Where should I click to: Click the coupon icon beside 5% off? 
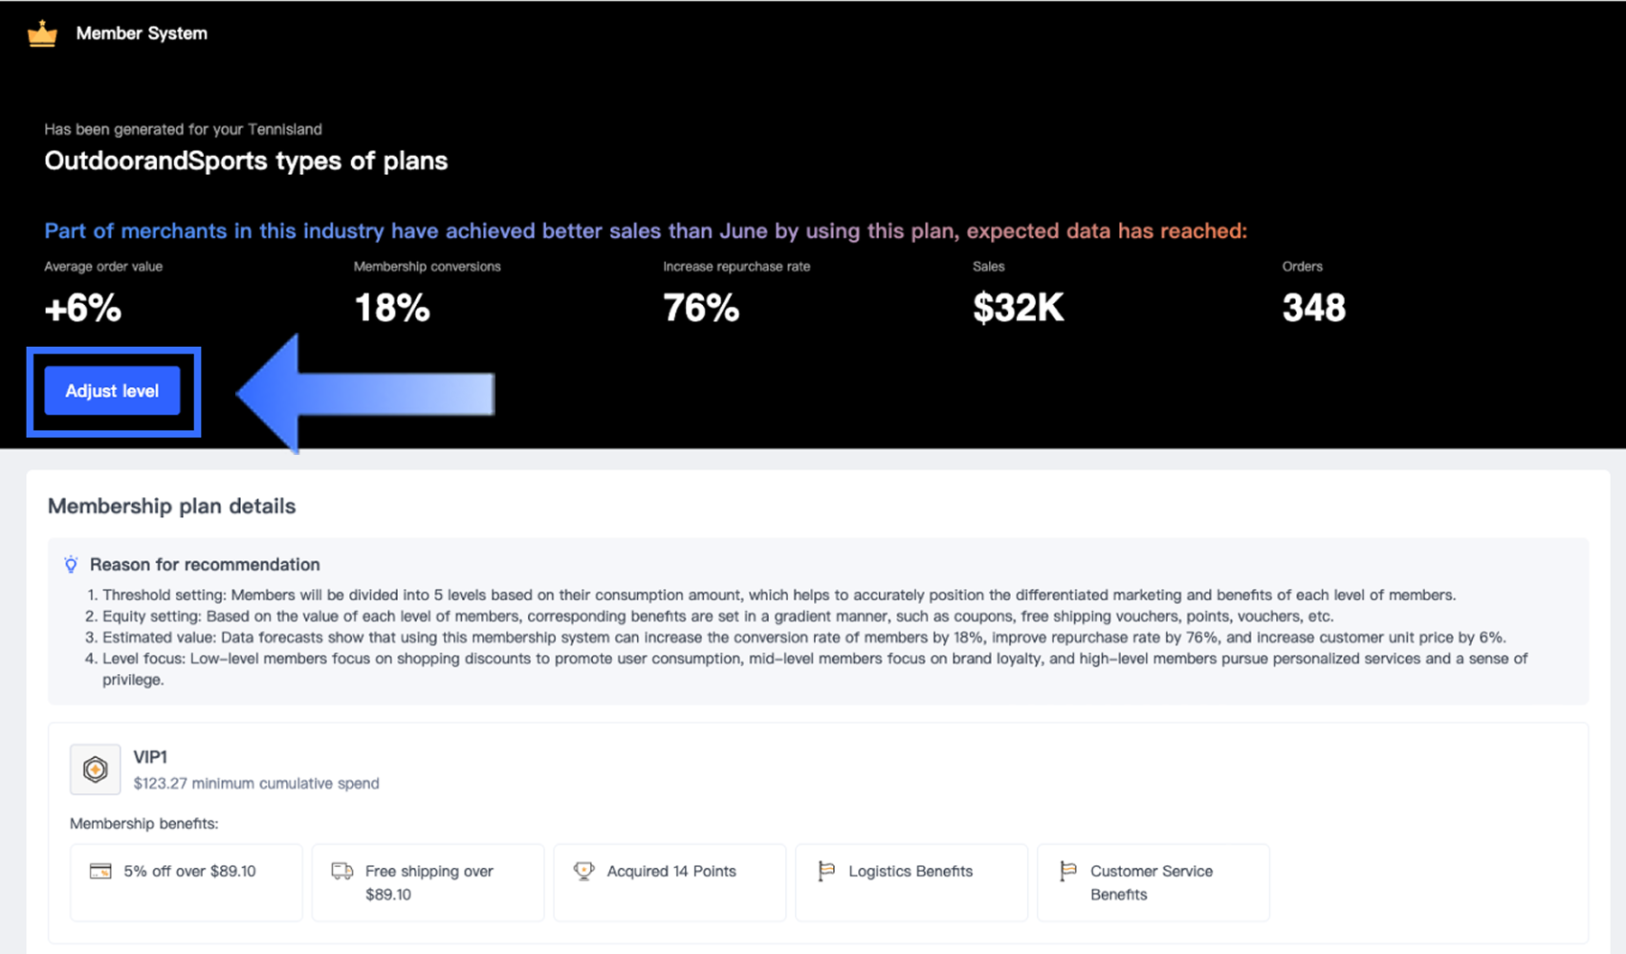click(100, 871)
